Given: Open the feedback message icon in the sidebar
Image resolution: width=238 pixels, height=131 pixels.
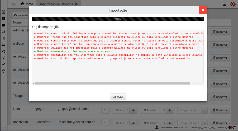Looking at the screenshot, I should [x=3, y=19].
